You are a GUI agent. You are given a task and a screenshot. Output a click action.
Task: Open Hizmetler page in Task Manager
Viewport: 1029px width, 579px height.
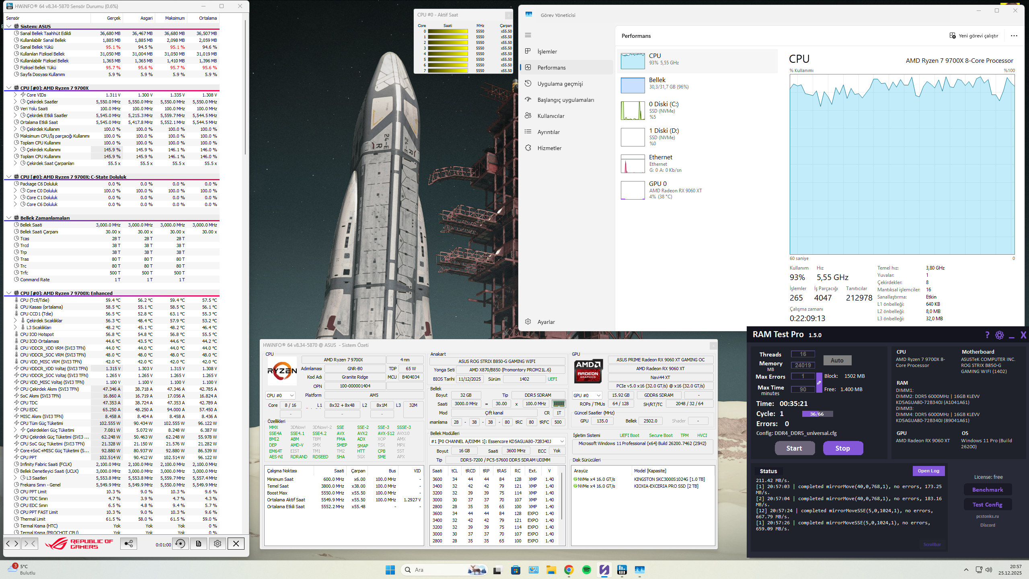point(566,148)
